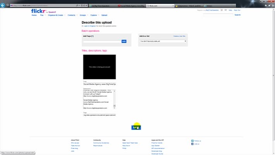Open Help forum footer link
Viewport: 275px width, 155px height.
[126, 146]
